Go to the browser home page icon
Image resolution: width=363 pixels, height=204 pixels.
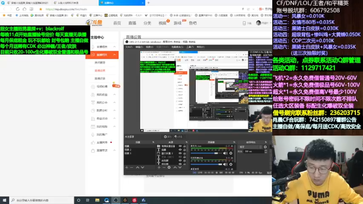click(x=25, y=9)
